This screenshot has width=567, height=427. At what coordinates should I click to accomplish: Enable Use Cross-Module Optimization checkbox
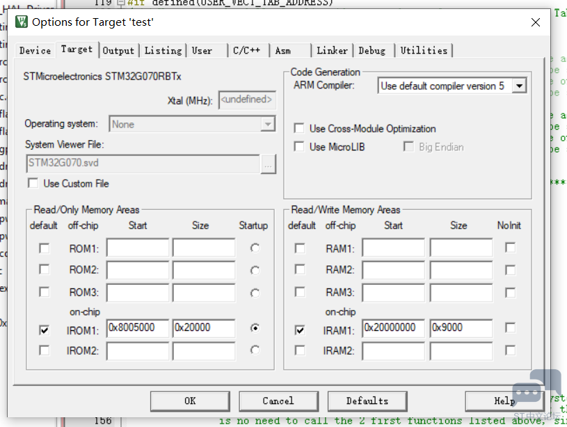pyautogui.click(x=299, y=129)
